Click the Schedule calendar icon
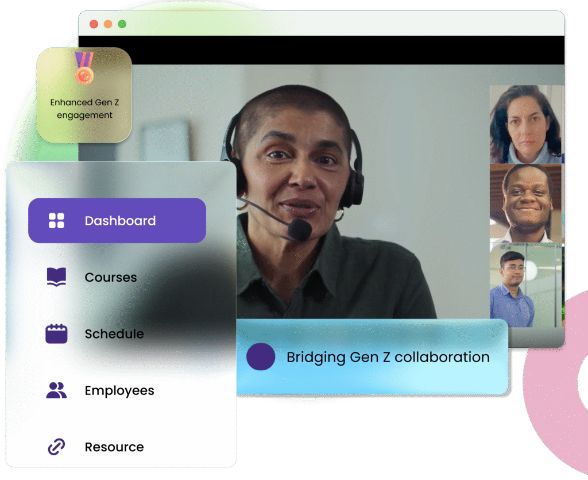588x480 pixels. coord(56,333)
